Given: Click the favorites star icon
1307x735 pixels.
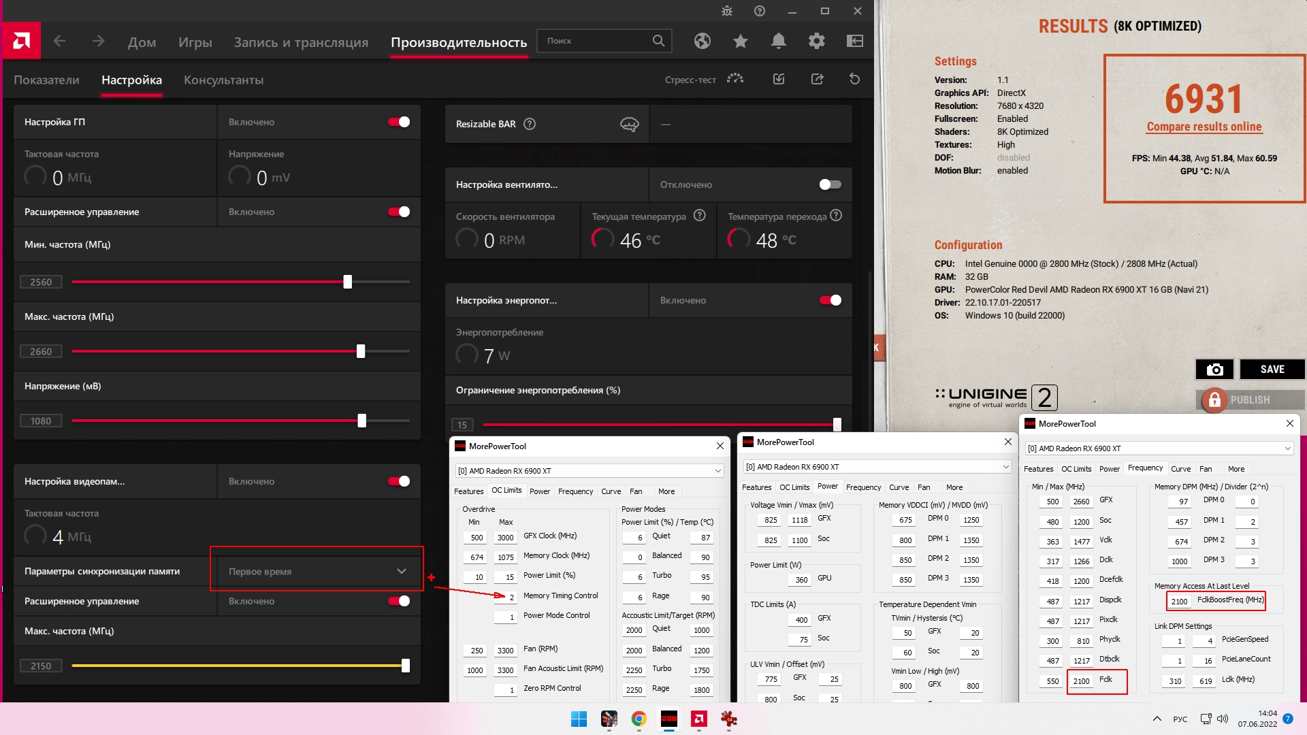Looking at the screenshot, I should (x=740, y=41).
